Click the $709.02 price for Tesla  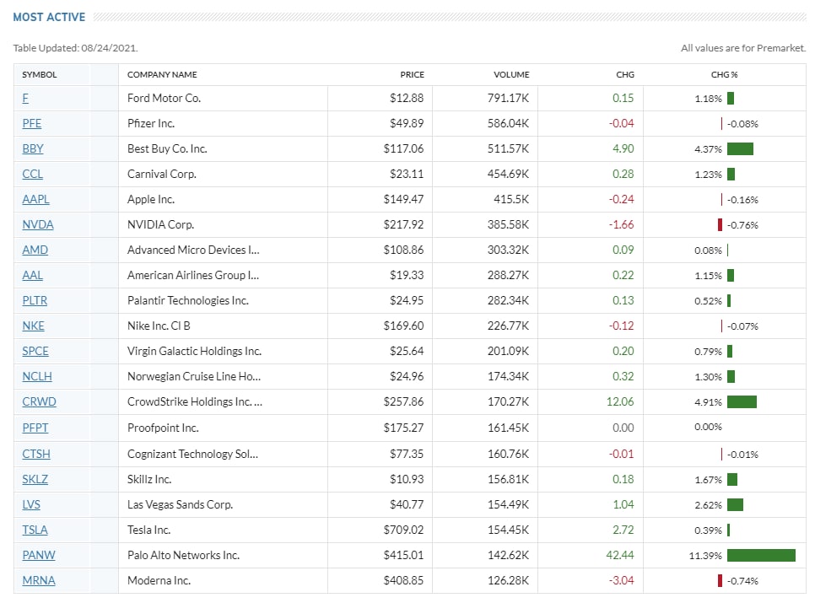tap(403, 530)
